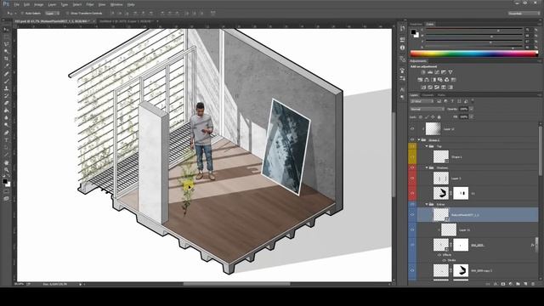This screenshot has height=306, width=544.
Task: Select the Hand tool
Action: 6,162
